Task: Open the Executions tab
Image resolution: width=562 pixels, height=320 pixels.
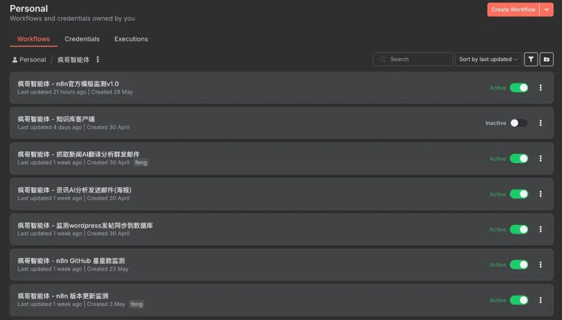Action: [131, 39]
